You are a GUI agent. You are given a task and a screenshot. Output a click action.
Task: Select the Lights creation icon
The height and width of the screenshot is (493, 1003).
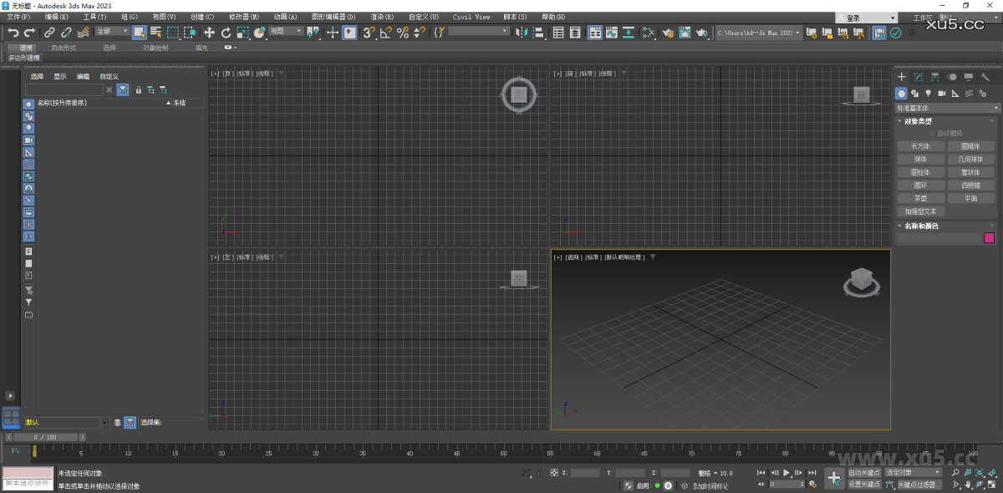click(x=929, y=93)
